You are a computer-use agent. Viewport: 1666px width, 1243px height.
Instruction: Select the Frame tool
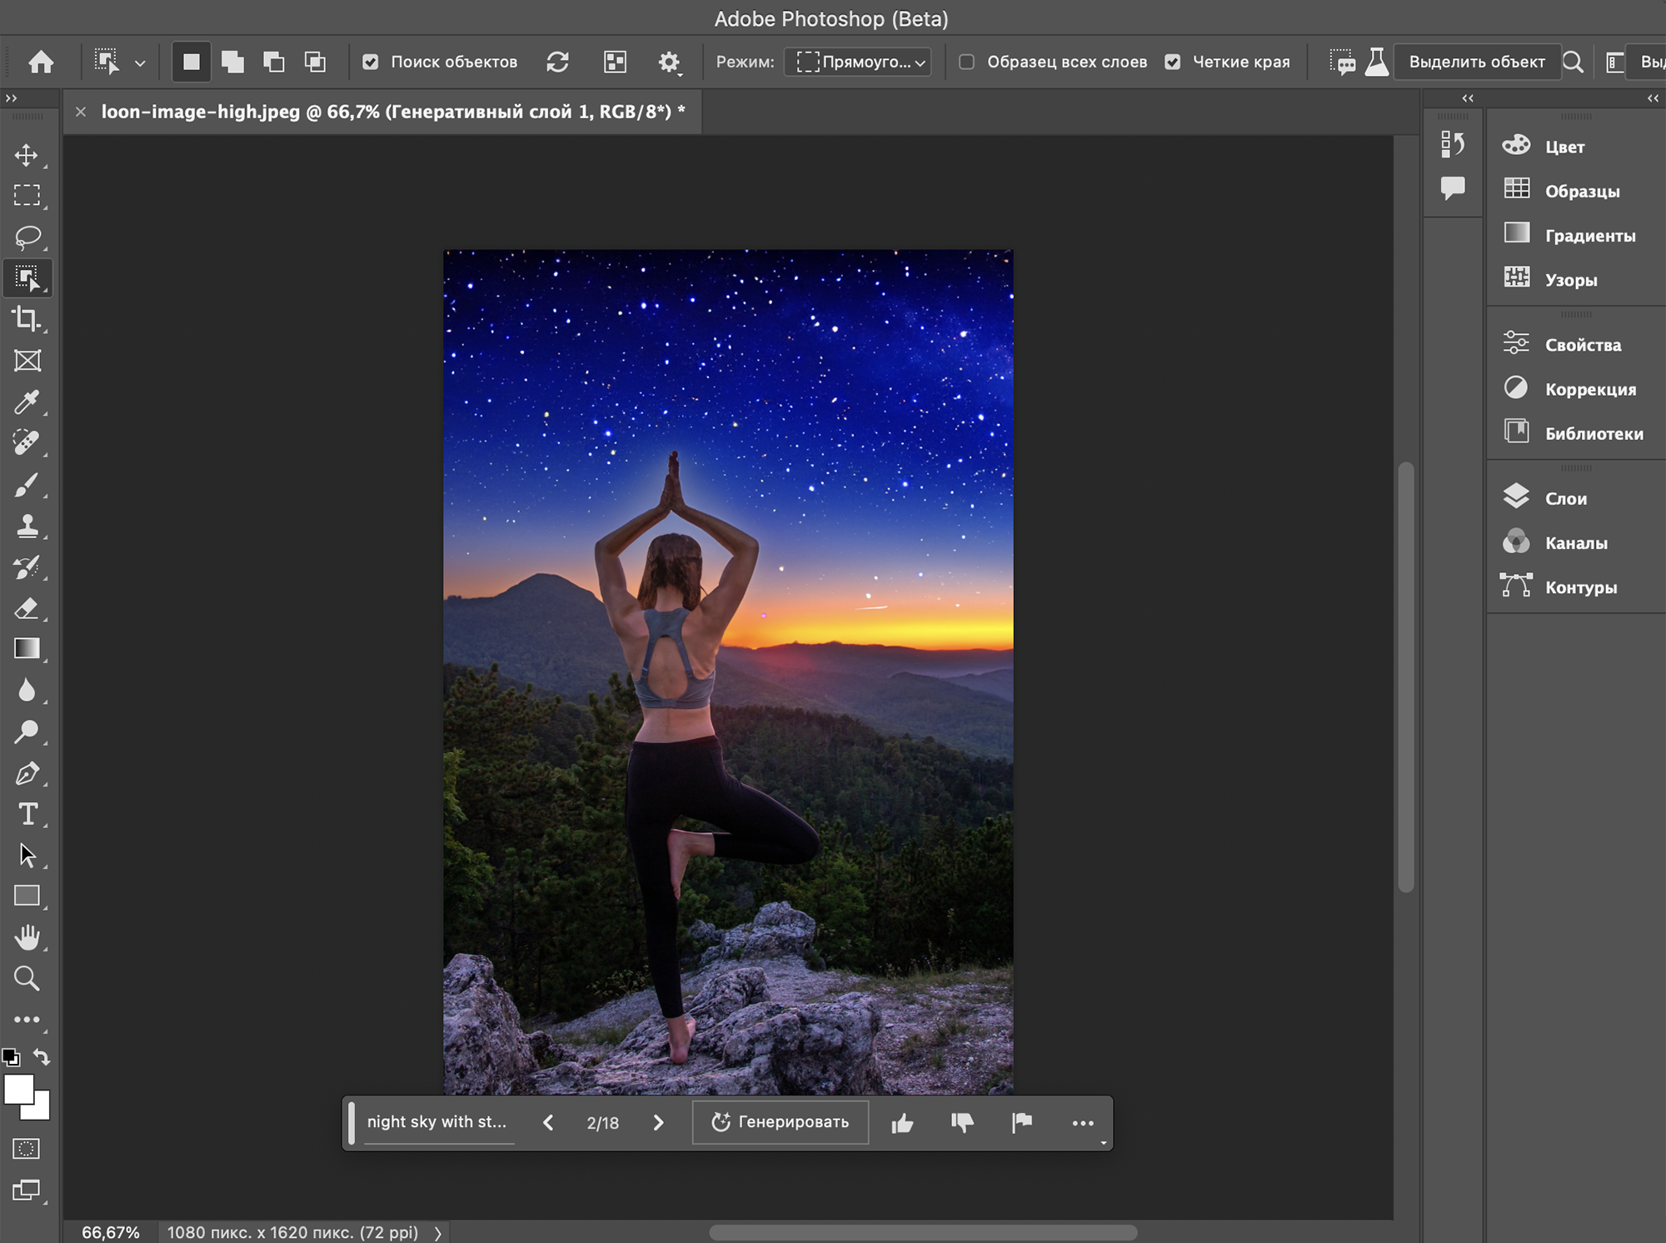[x=27, y=361]
